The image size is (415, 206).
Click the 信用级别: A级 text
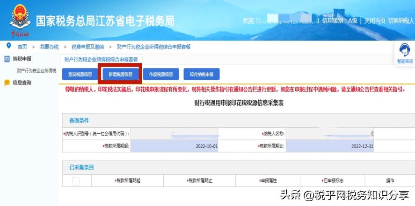340,21
